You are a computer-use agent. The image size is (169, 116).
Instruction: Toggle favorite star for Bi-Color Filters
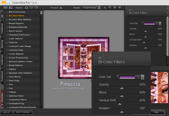click(x=7, y=16)
